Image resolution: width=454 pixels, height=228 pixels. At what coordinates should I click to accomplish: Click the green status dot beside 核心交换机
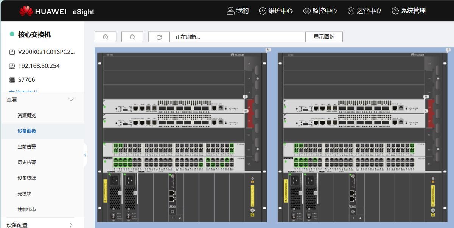click(12, 34)
